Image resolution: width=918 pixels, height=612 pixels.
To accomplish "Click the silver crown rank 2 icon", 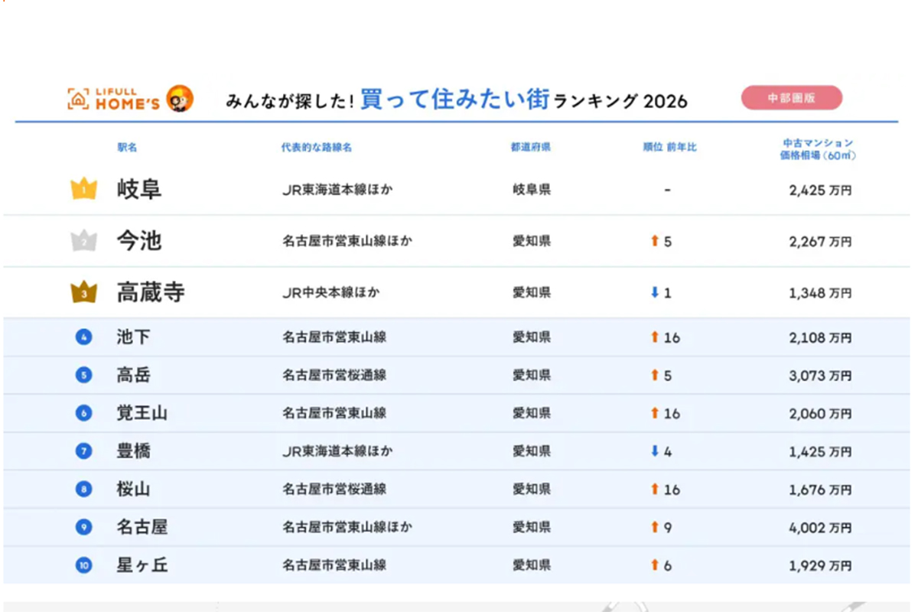I will pos(83,241).
